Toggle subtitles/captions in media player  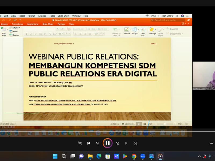click(x=212, y=143)
